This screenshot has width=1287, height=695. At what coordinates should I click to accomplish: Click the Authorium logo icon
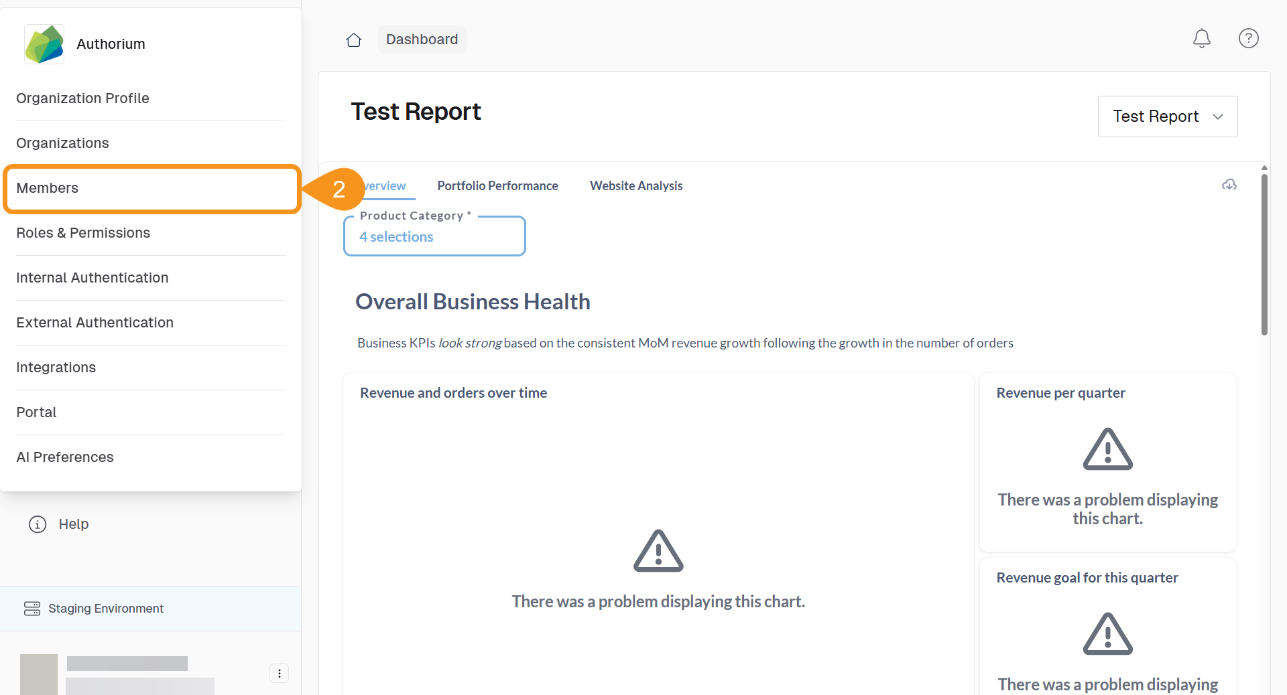tap(44, 44)
